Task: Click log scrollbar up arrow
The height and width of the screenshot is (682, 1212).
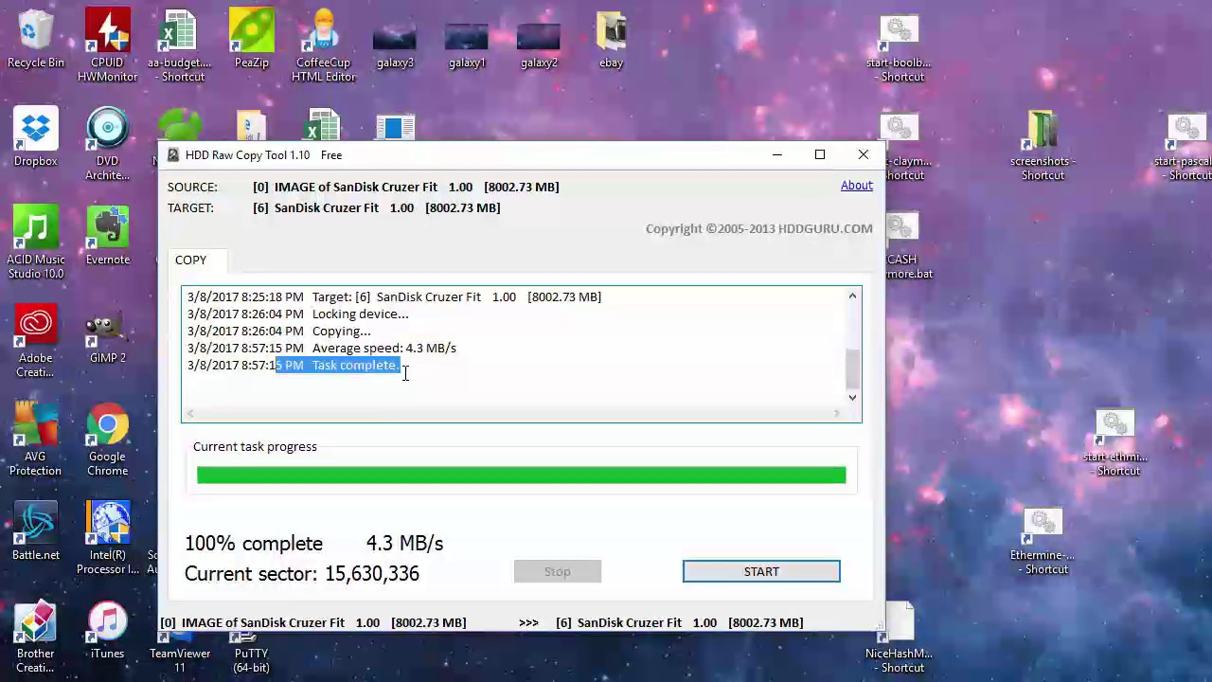Action: click(x=852, y=296)
